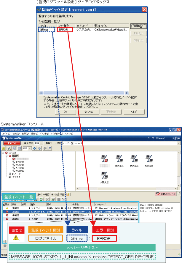Switch to the 保留 event tab
The image size is (182, 263).
(62, 194)
